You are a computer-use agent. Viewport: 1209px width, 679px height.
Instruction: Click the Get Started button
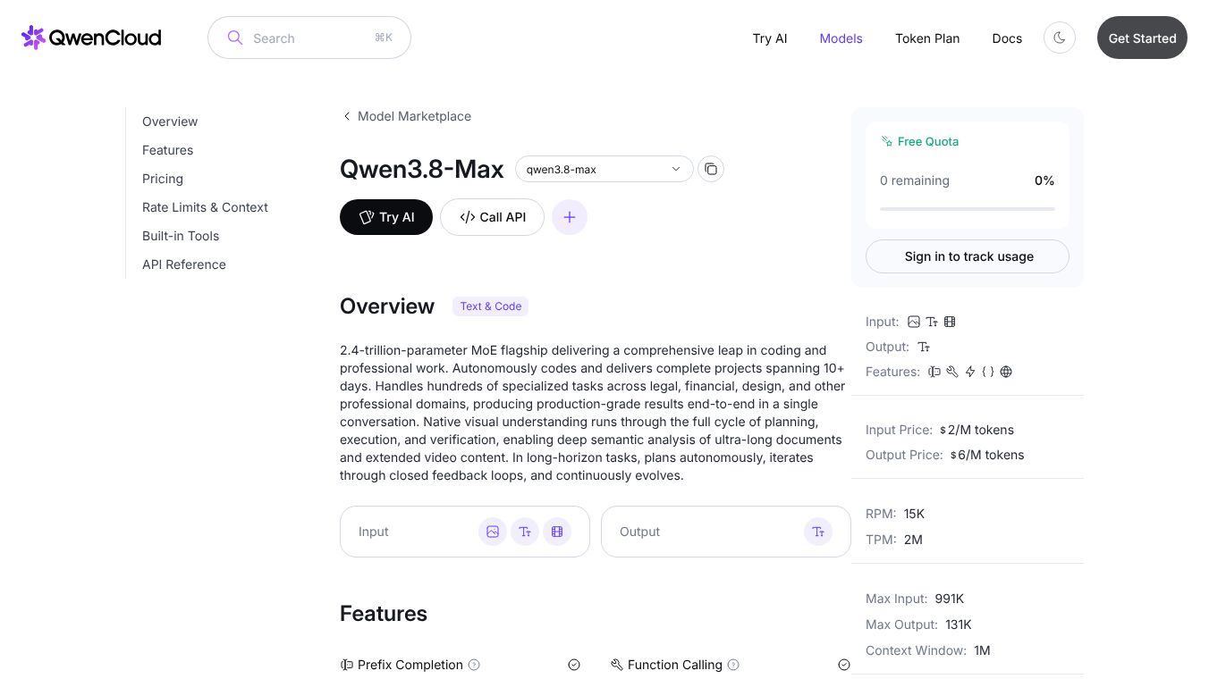1142,38
